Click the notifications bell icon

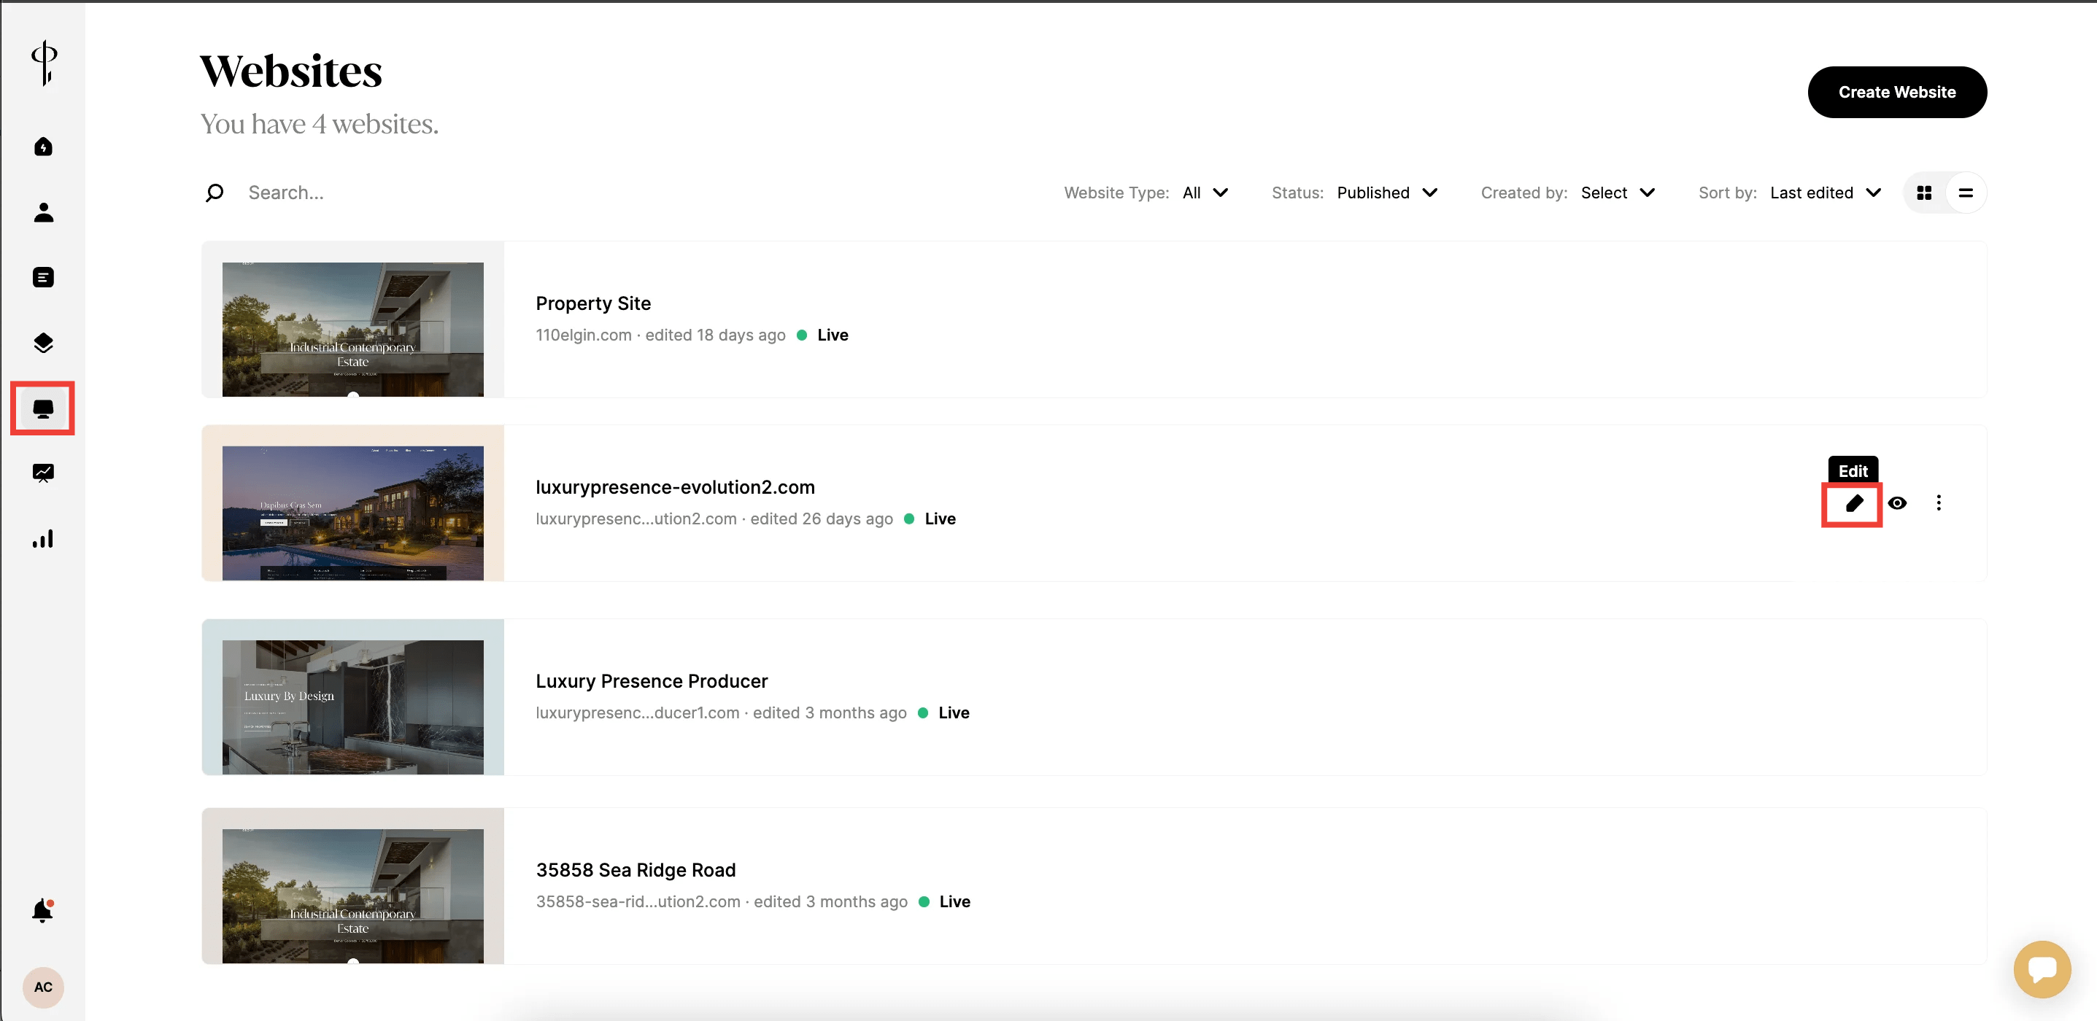point(42,911)
